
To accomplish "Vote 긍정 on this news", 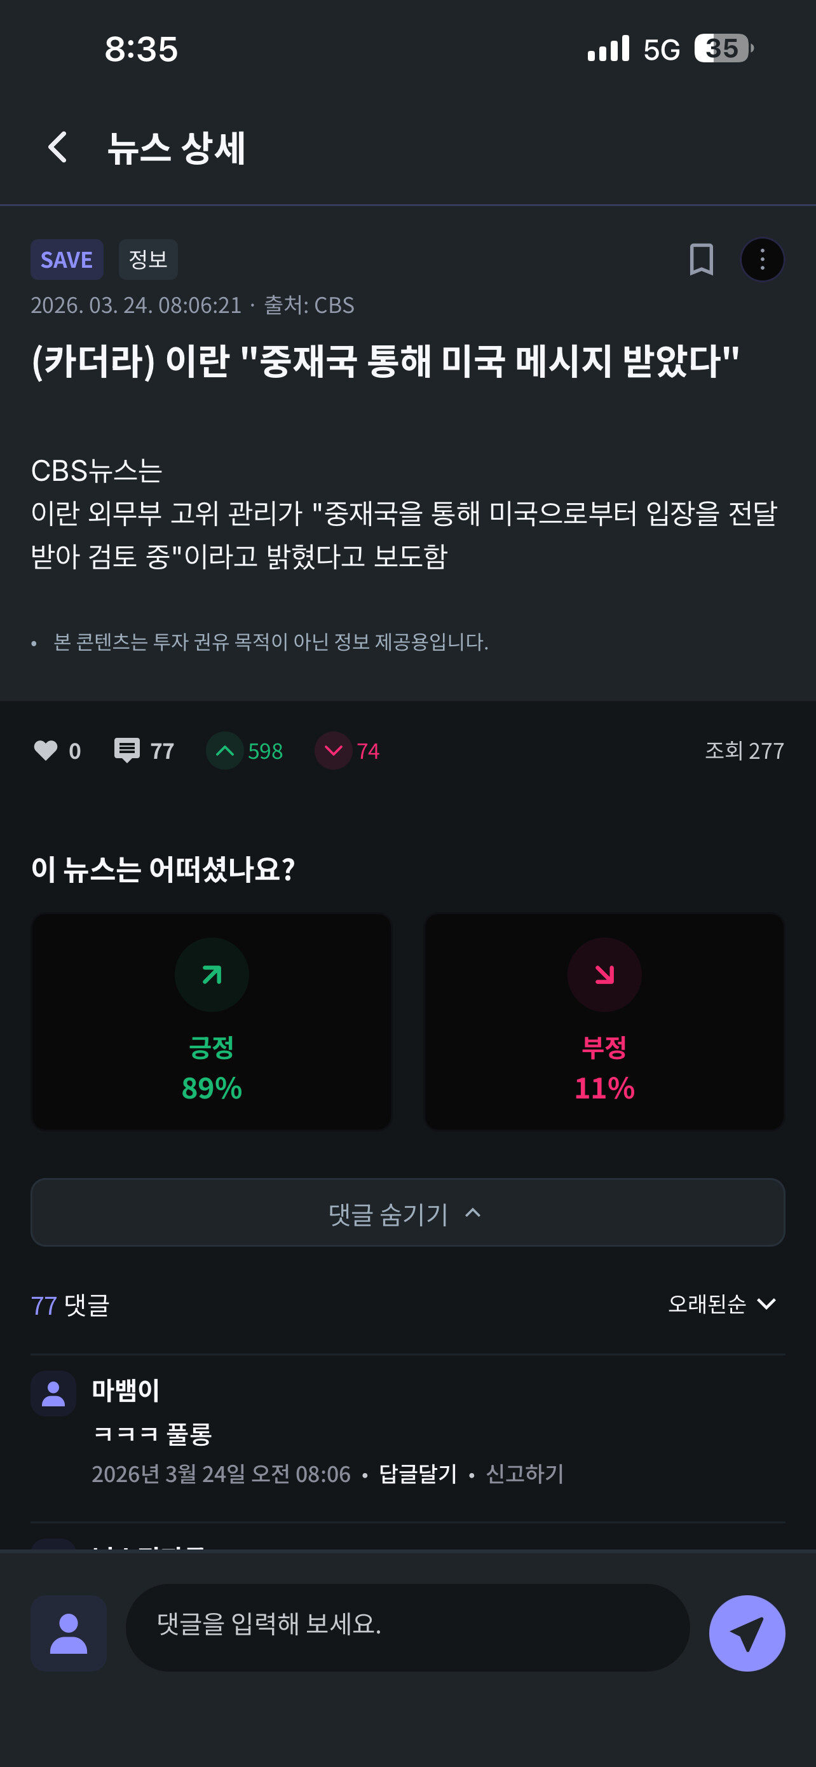I will click(212, 1022).
